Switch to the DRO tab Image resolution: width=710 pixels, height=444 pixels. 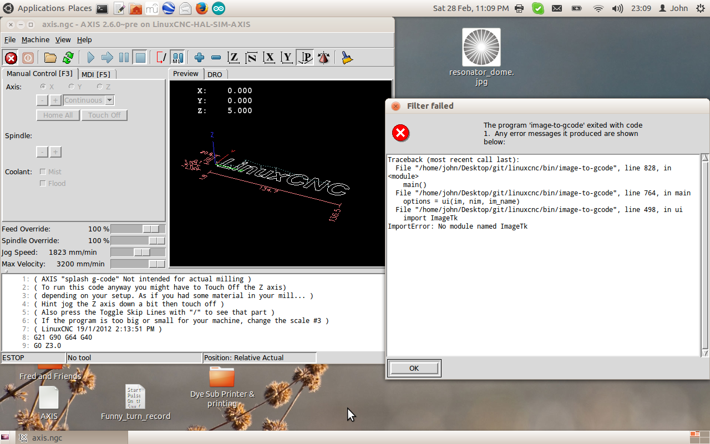215,74
